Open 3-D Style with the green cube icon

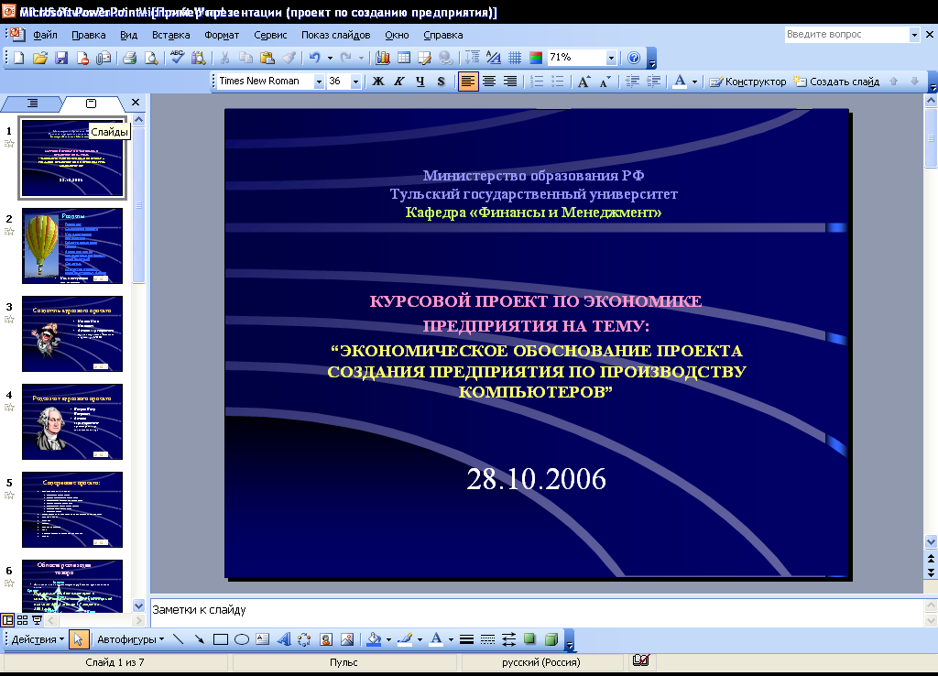pyautogui.click(x=551, y=639)
